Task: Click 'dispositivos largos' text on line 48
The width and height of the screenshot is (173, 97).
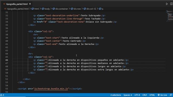Action: pyautogui.click(x=93, y=67)
